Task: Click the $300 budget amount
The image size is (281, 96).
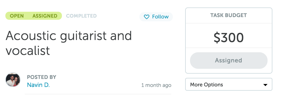Action: coord(229,38)
